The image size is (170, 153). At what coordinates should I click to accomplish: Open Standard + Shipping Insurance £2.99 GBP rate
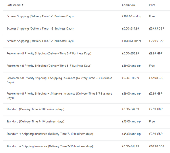coord(86,134)
